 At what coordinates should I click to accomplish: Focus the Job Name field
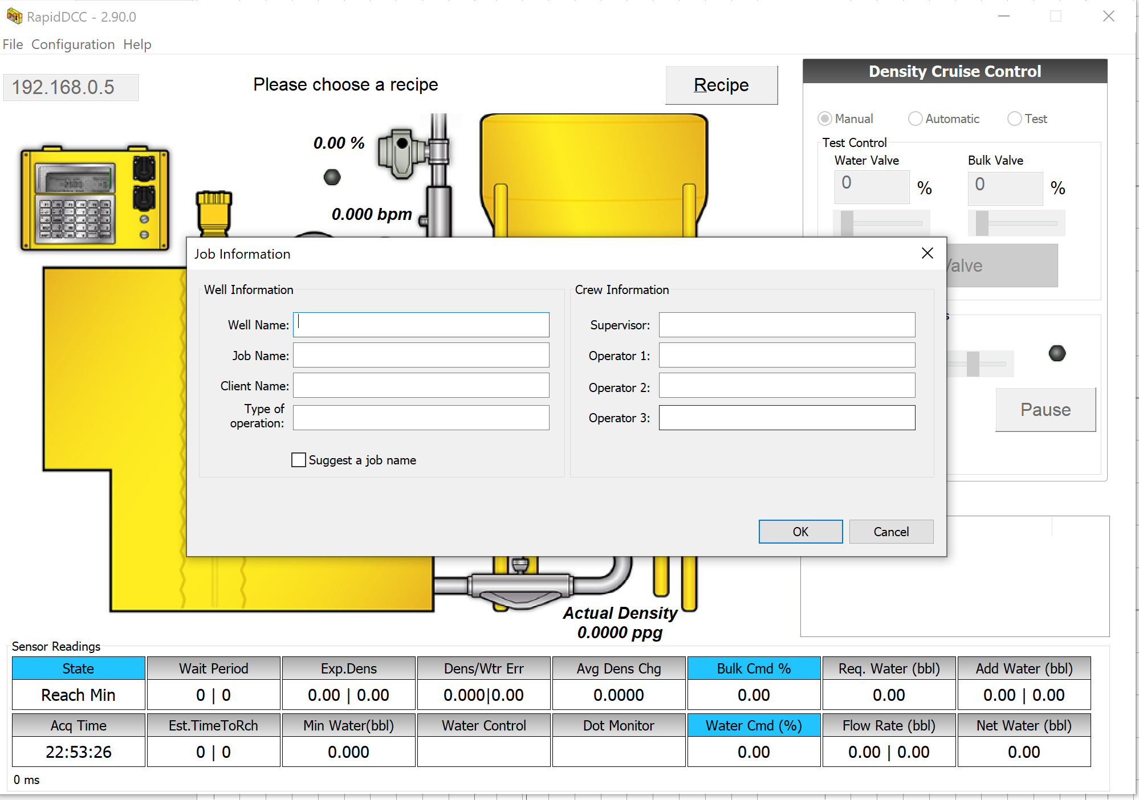click(421, 355)
